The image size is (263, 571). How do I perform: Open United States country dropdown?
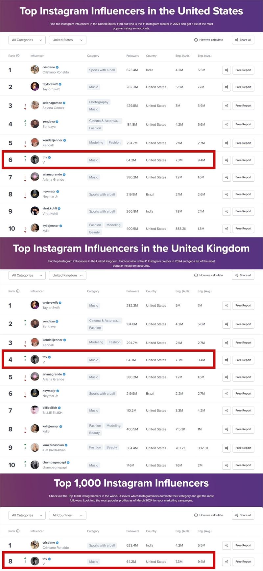pos(68,40)
